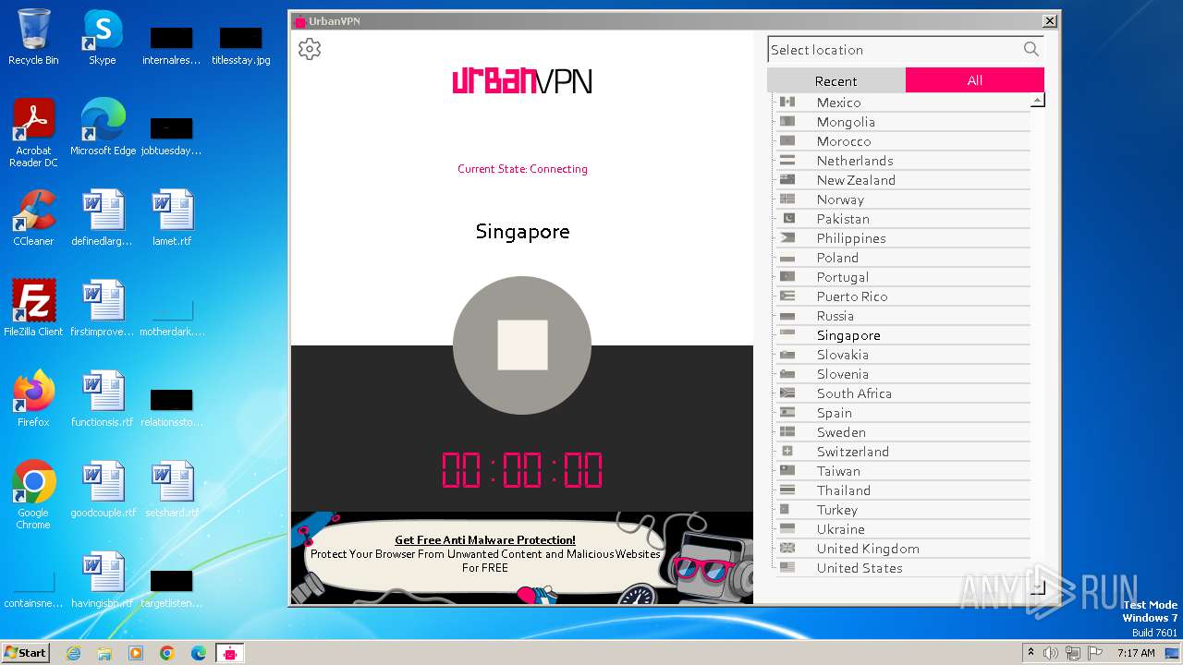Click the Switzerland flag icon
The image size is (1183, 665).
787,451
